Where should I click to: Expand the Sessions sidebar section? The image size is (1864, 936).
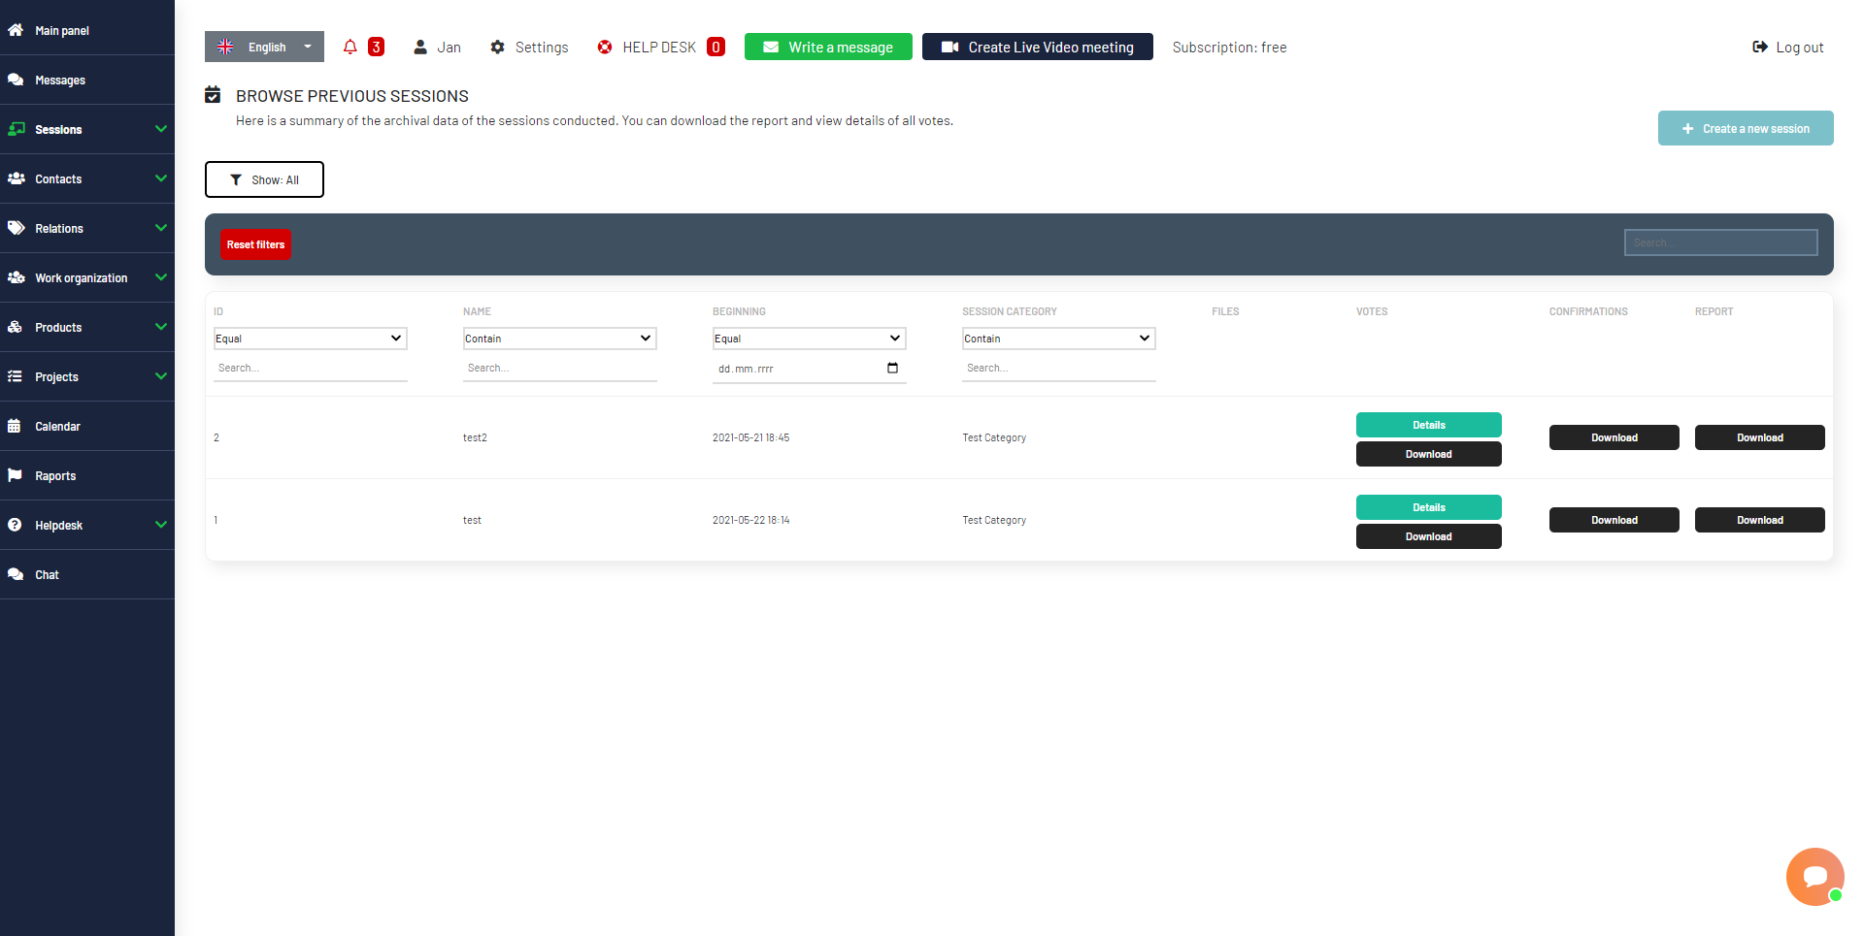tap(87, 129)
